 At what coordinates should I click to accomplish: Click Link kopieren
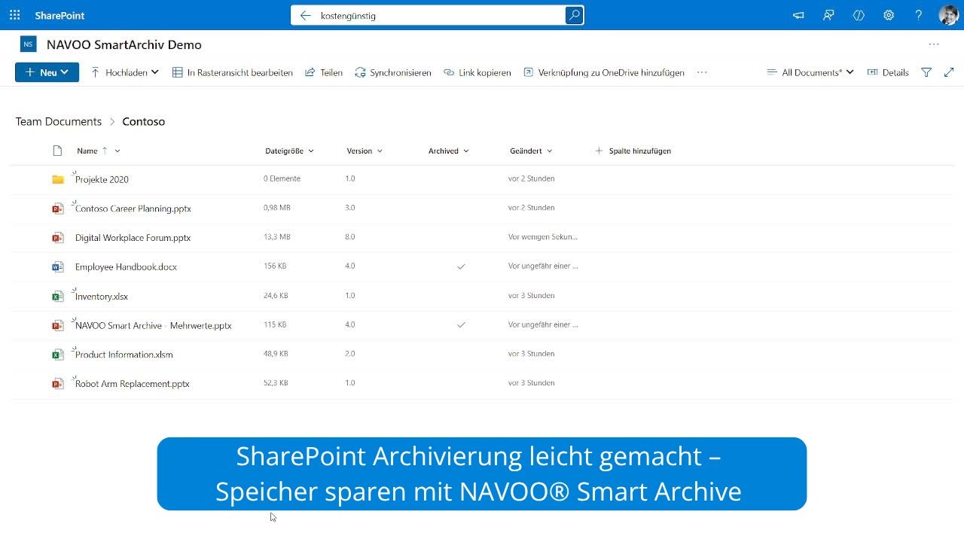pos(477,72)
